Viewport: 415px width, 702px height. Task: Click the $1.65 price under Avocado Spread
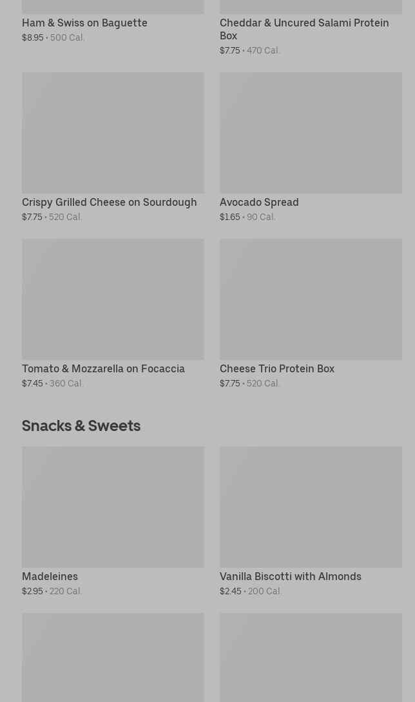[x=229, y=217]
